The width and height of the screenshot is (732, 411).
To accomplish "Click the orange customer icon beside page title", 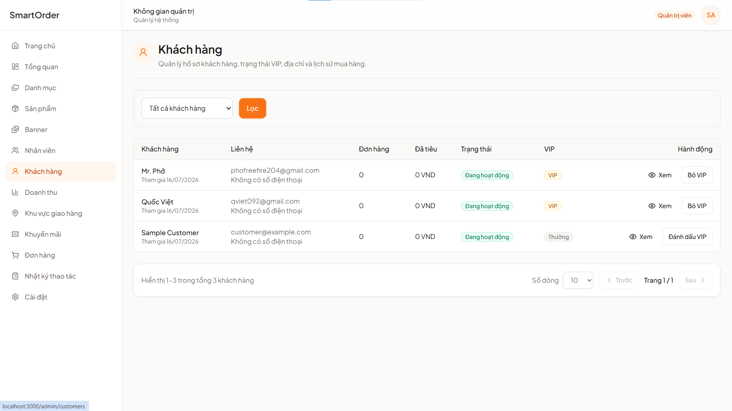I will coord(143,53).
